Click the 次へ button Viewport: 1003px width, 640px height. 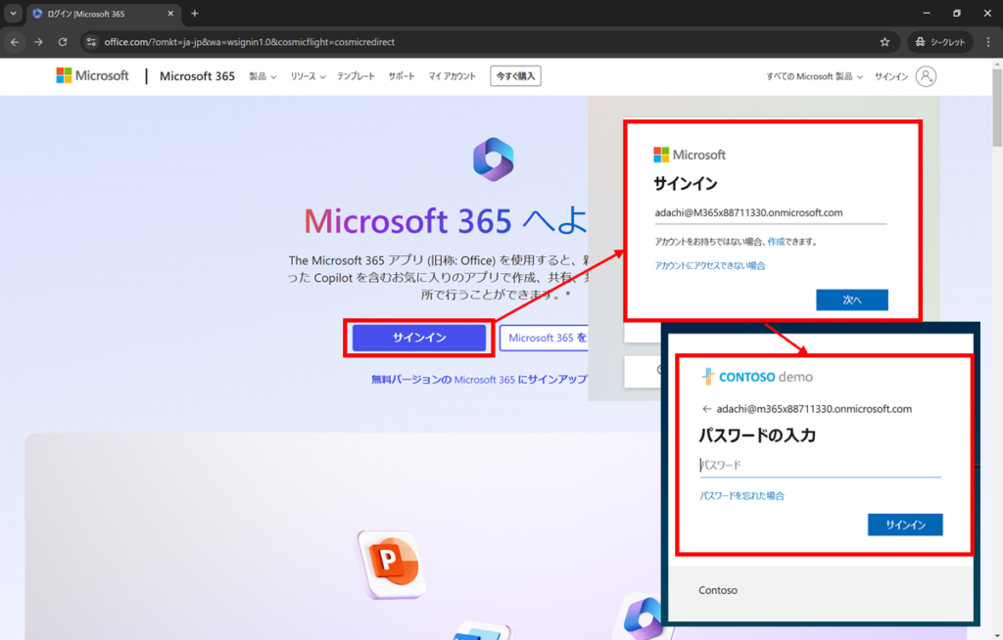click(852, 299)
